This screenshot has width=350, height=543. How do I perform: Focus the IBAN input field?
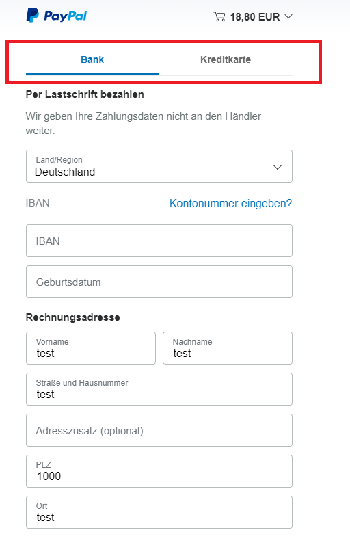point(159,241)
